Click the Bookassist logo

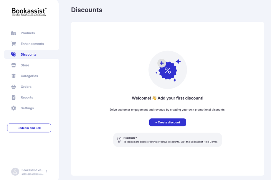(x=29, y=12)
